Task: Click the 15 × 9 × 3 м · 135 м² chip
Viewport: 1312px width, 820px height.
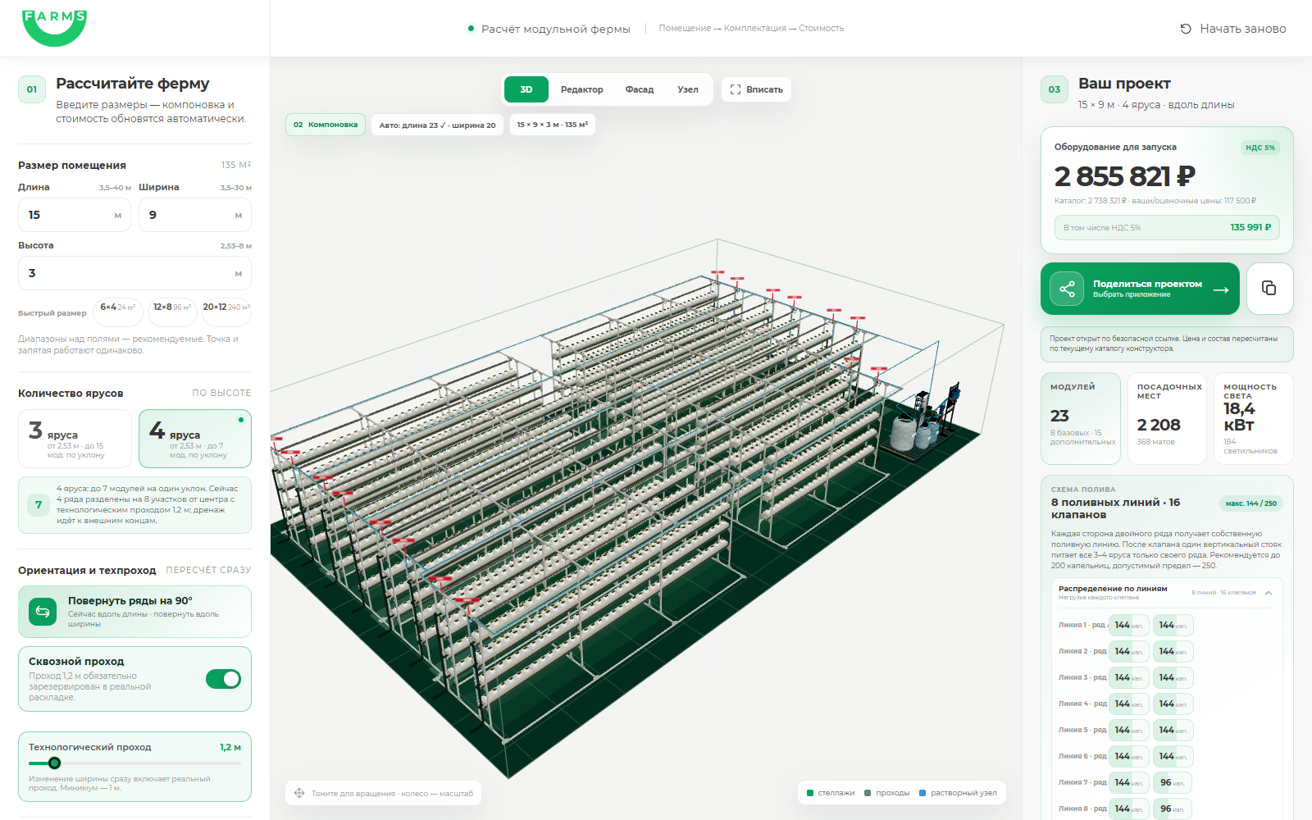Action: point(552,125)
